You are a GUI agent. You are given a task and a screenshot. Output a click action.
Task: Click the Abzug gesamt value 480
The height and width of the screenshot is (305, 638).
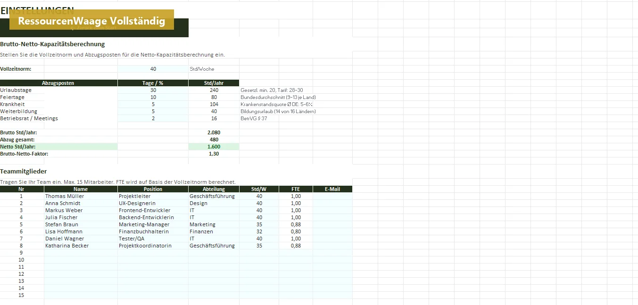pyautogui.click(x=214, y=140)
